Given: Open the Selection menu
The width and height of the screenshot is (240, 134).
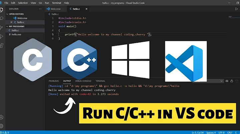Looking at the screenshot, I should pyautogui.click(x=23, y=3).
